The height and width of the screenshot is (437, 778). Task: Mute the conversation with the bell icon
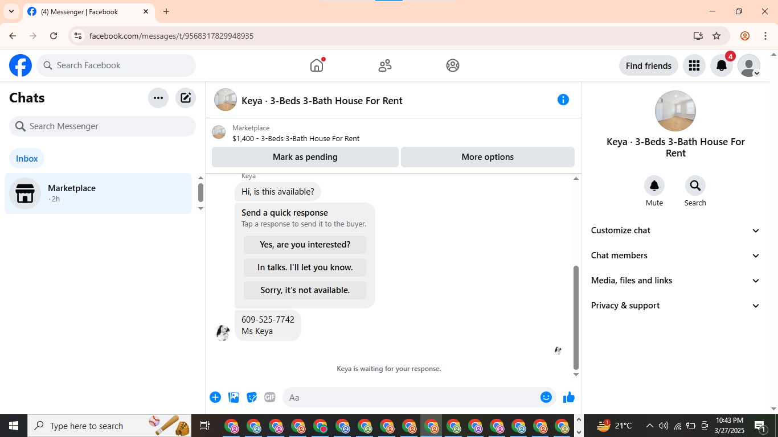click(x=654, y=185)
